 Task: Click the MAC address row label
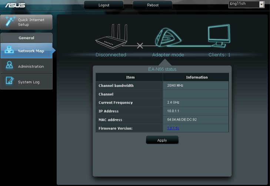tap(110, 120)
